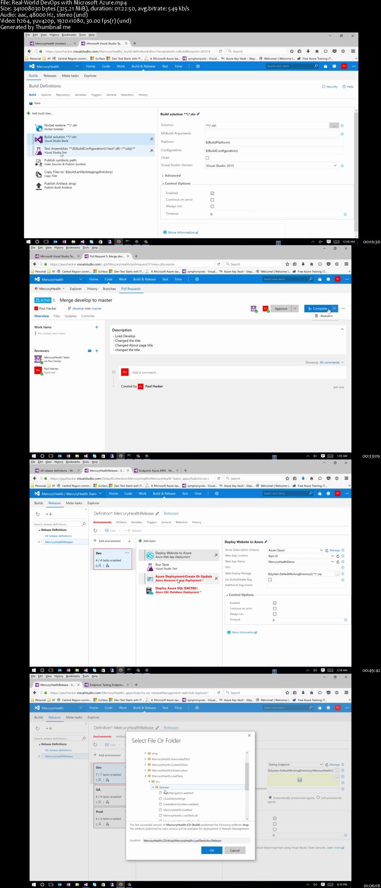Click the Save disk icon under Build Definitions
The width and height of the screenshot is (381, 888).
point(31,103)
